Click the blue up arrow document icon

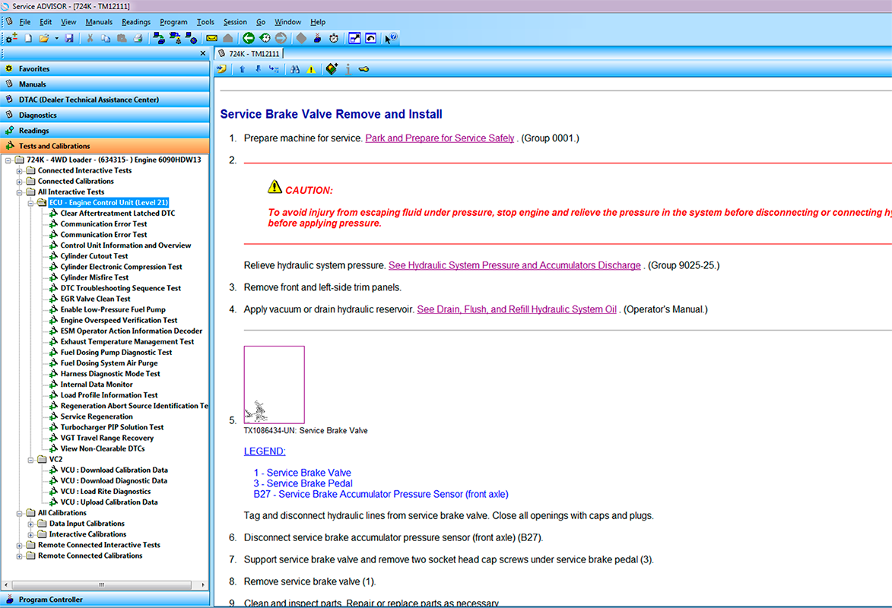click(x=243, y=69)
